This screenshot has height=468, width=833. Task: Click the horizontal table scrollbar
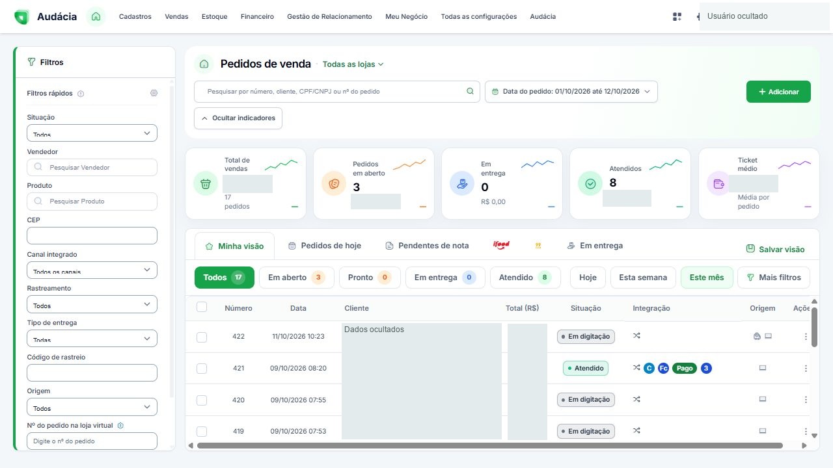point(489,446)
